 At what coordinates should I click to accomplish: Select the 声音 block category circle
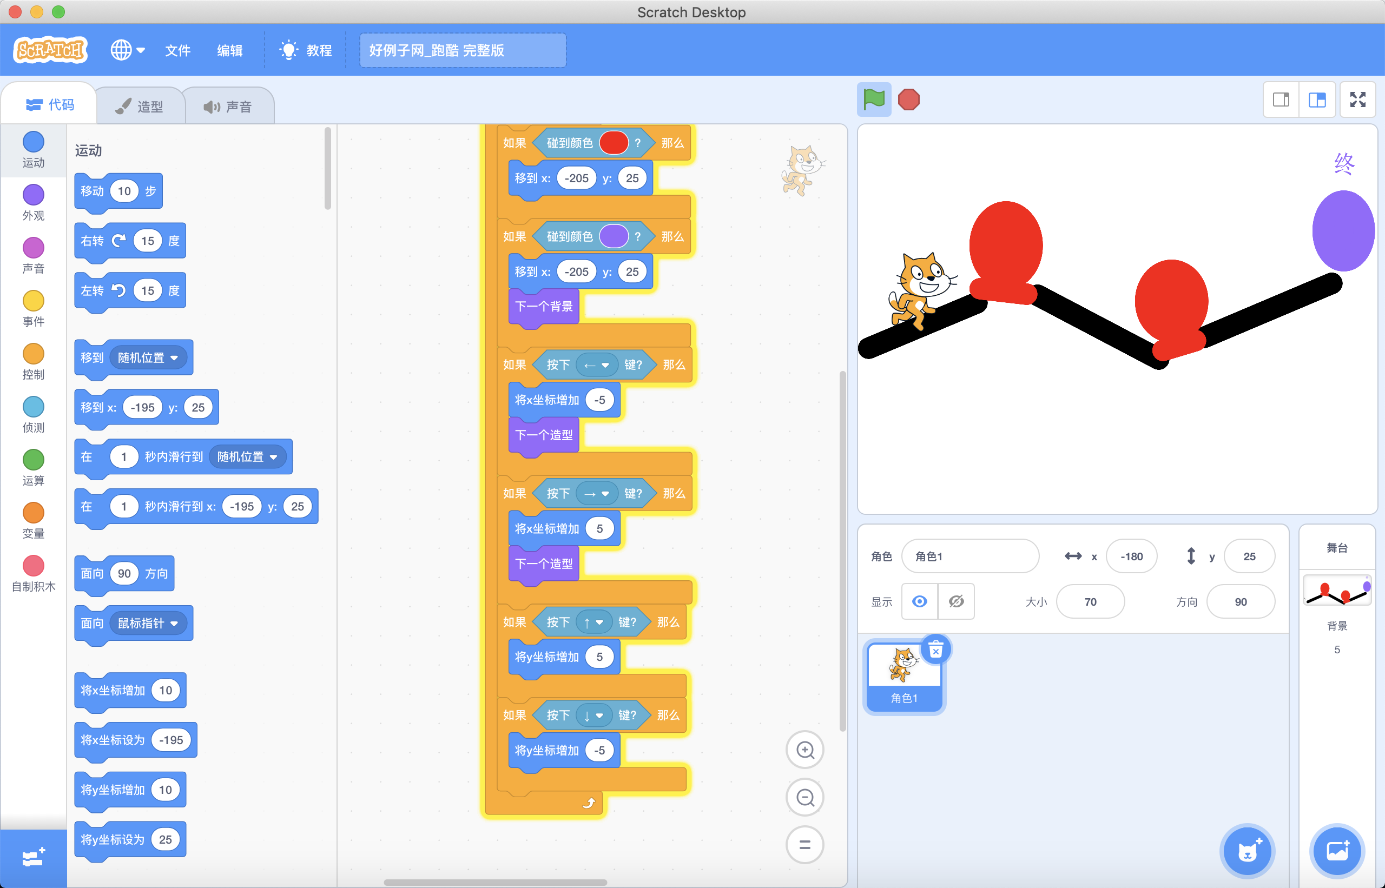tap(34, 248)
